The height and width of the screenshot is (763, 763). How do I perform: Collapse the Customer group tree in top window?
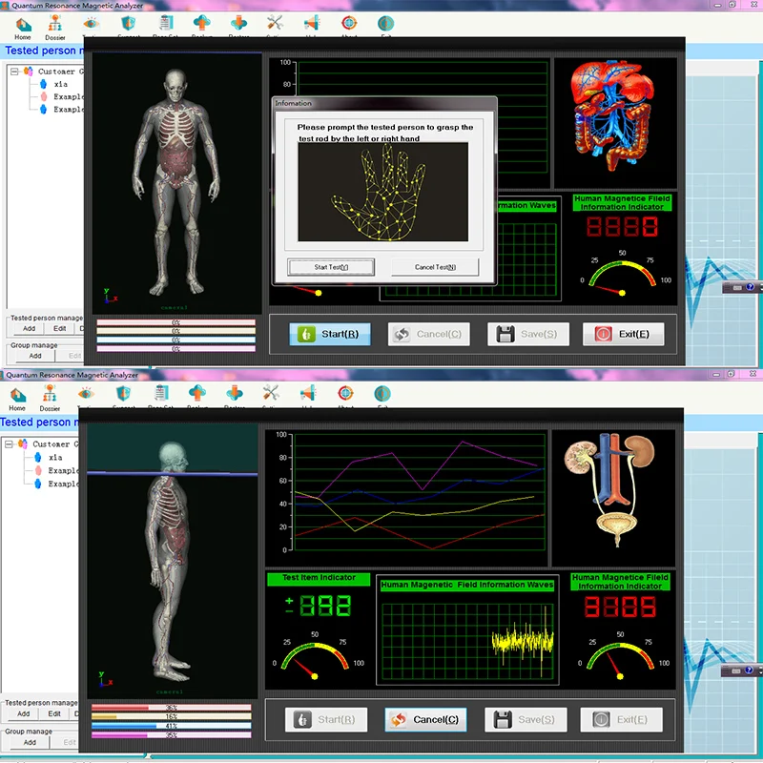pos(14,72)
